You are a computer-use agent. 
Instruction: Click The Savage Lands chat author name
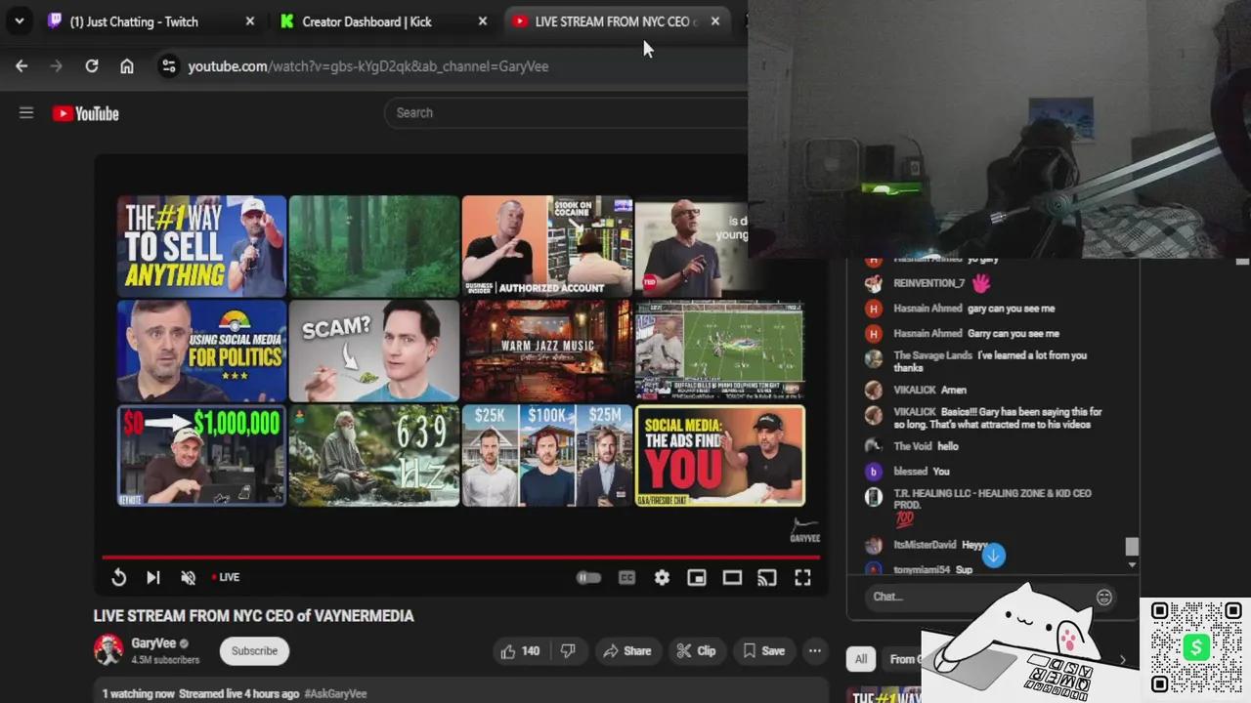(932, 355)
